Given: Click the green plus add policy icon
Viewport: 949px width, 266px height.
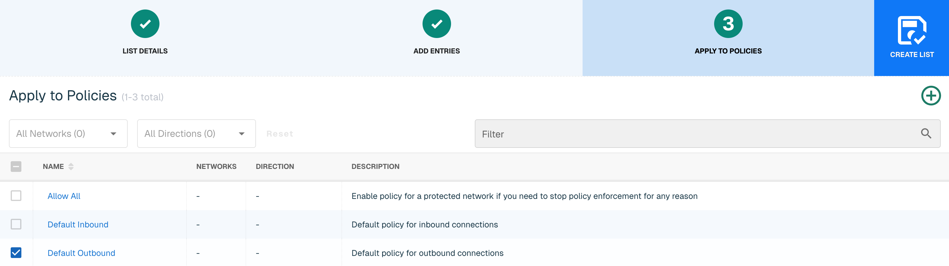Looking at the screenshot, I should pyautogui.click(x=931, y=96).
